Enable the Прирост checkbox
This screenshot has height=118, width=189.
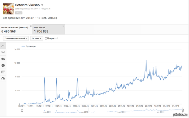46,38
